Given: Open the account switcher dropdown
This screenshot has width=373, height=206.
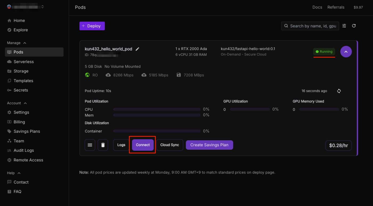Looking at the screenshot, I should [x=26, y=7].
